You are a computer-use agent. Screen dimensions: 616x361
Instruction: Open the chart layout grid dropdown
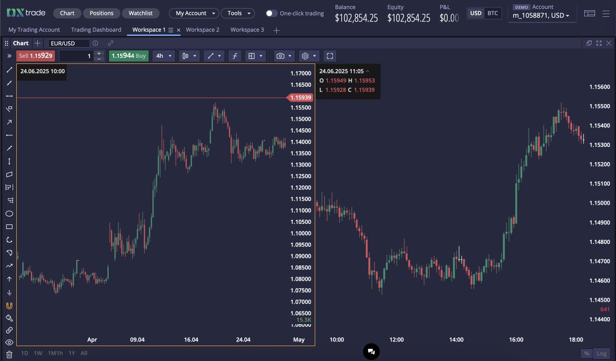click(x=255, y=56)
